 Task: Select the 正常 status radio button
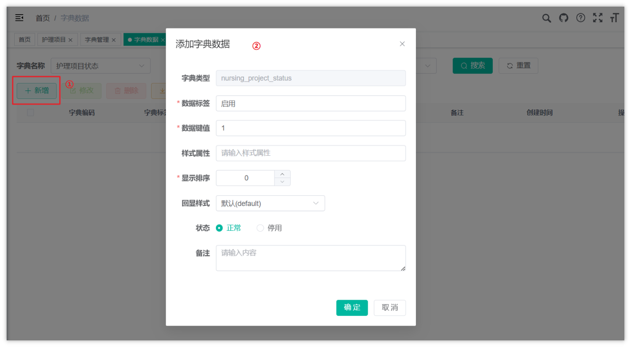click(219, 228)
